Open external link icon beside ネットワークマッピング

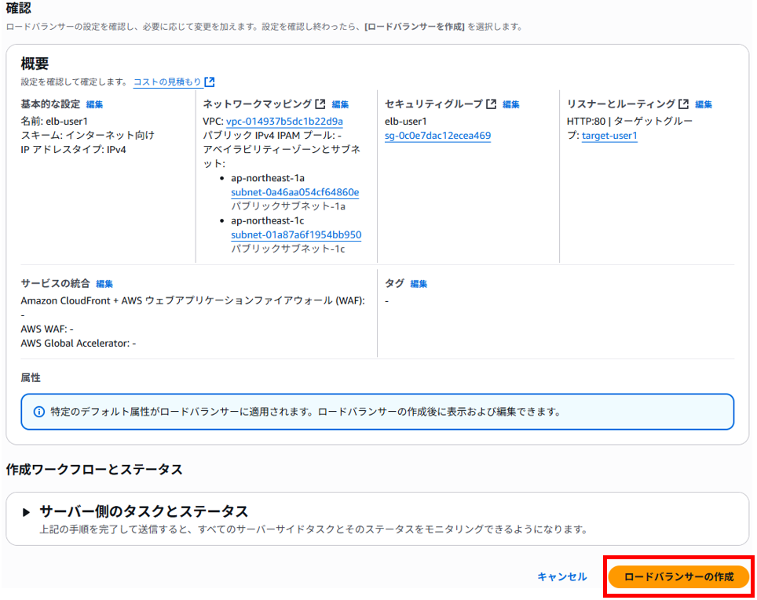[320, 104]
